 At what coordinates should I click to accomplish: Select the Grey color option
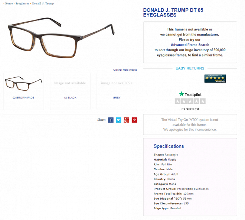tap(117, 91)
